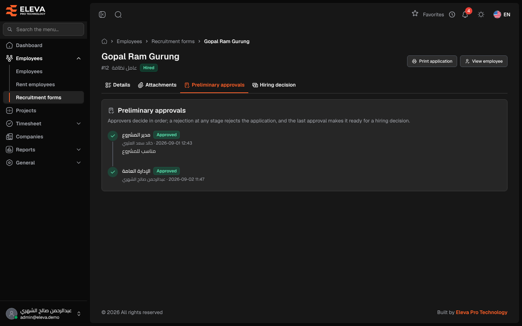Select the Preliminary approvals tab
This screenshot has width=522, height=326.
(x=214, y=85)
